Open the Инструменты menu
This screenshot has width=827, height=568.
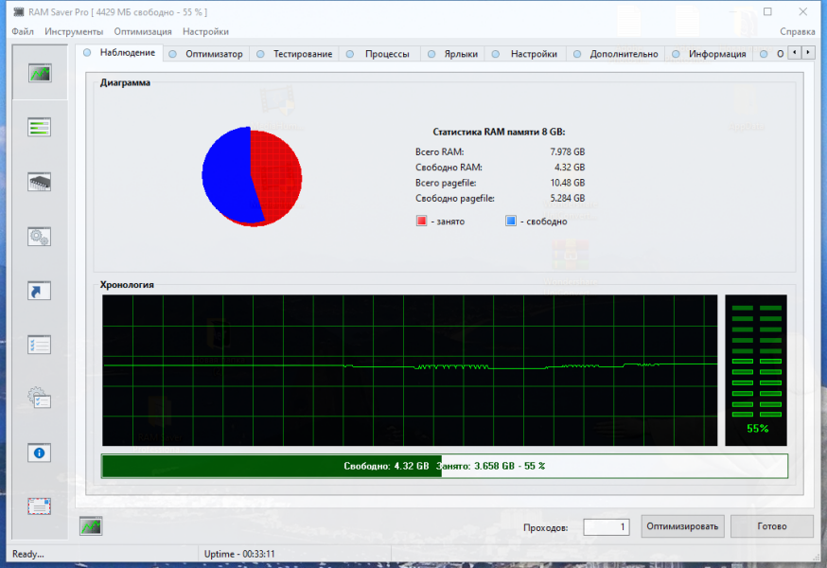[74, 31]
